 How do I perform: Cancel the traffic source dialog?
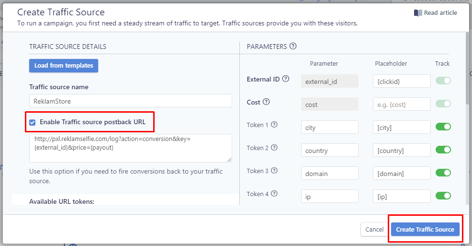tap(374, 229)
